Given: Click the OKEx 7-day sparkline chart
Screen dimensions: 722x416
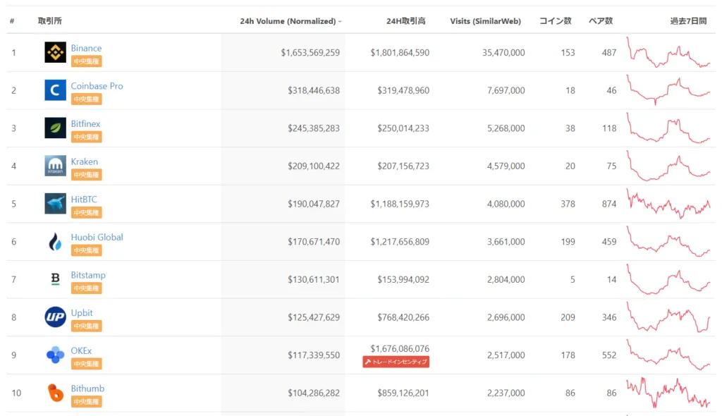Looking at the screenshot, I should tap(668, 355).
